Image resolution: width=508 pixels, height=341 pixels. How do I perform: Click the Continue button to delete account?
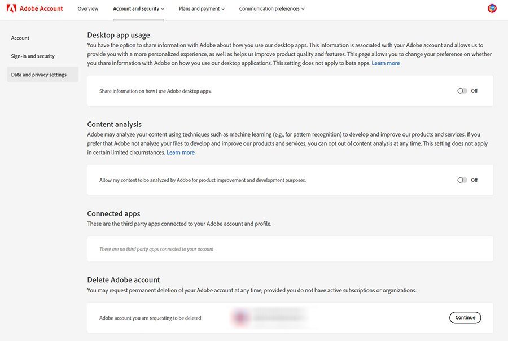point(465,318)
